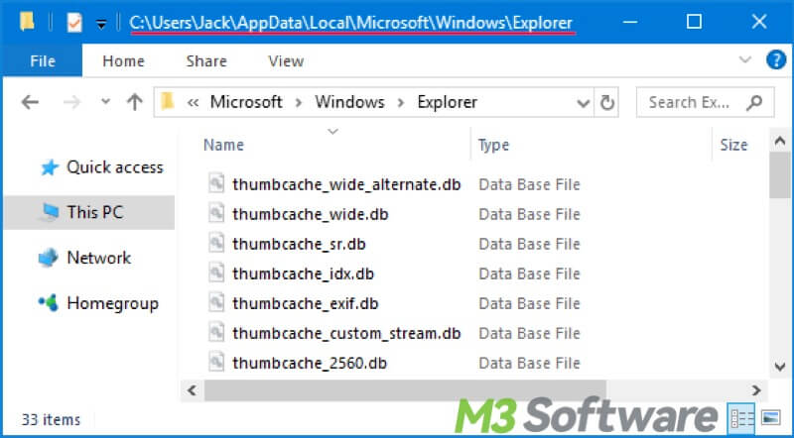The width and height of the screenshot is (794, 438).
Task: Click the vertical scrollbar up arrow
Action: point(780,142)
